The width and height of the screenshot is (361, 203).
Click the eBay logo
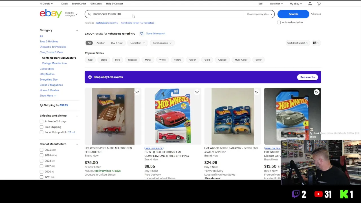click(51, 14)
